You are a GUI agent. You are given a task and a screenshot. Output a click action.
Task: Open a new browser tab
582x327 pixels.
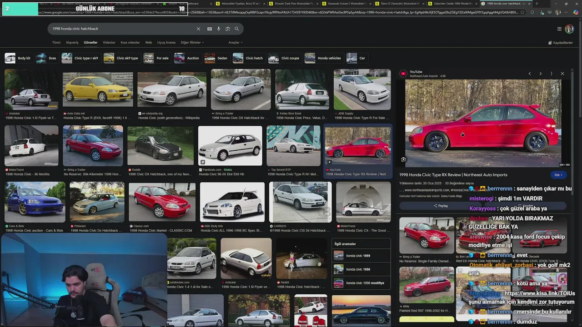point(537,4)
